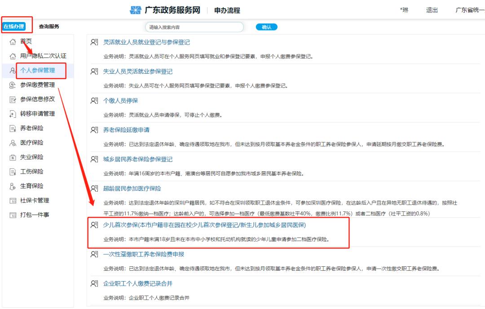This screenshot has height=309, width=485.
Task: Open 城乡居民养老保险参保登记 service link
Action: [x=137, y=159]
